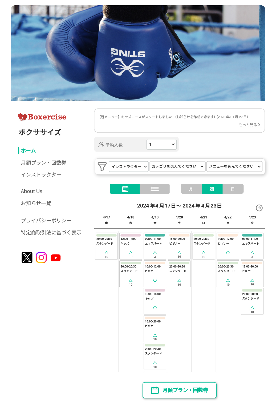Open the メニューを選んでください dropdown
The width and height of the screenshot is (276, 407).
tap(234, 166)
